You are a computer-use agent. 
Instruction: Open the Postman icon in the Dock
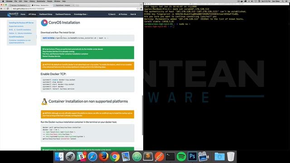tap(159, 157)
